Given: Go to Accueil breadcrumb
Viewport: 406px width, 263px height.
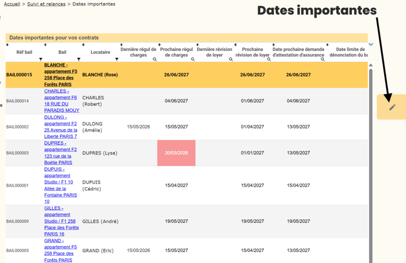Looking at the screenshot, I should [x=12, y=4].
